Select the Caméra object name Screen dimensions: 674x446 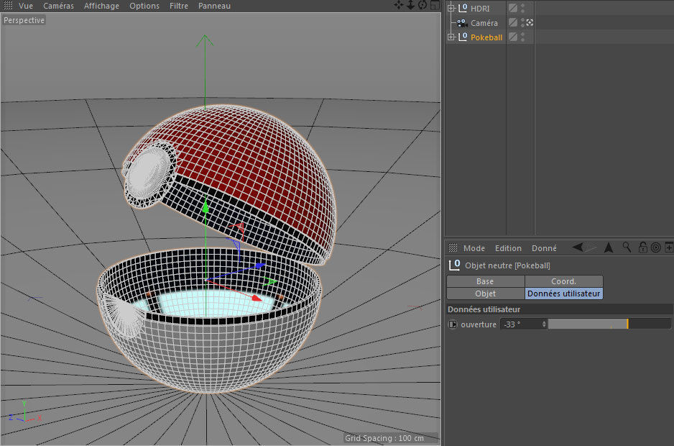pyautogui.click(x=484, y=23)
